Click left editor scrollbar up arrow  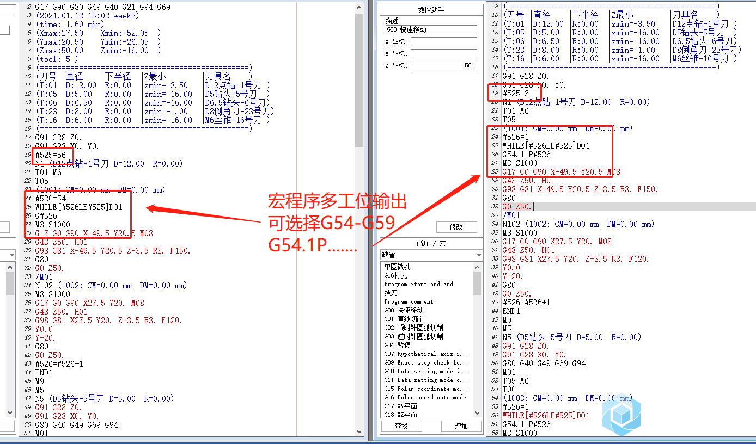[x=359, y=8]
